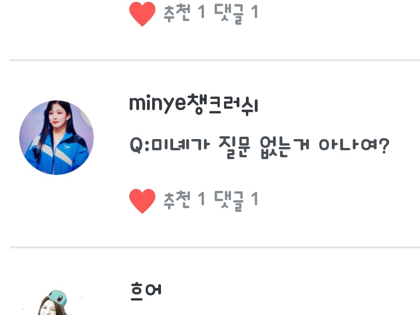Tap 댓글 1 under minye챙크러쉬's comment
This screenshot has height=315, width=420.
click(236, 201)
